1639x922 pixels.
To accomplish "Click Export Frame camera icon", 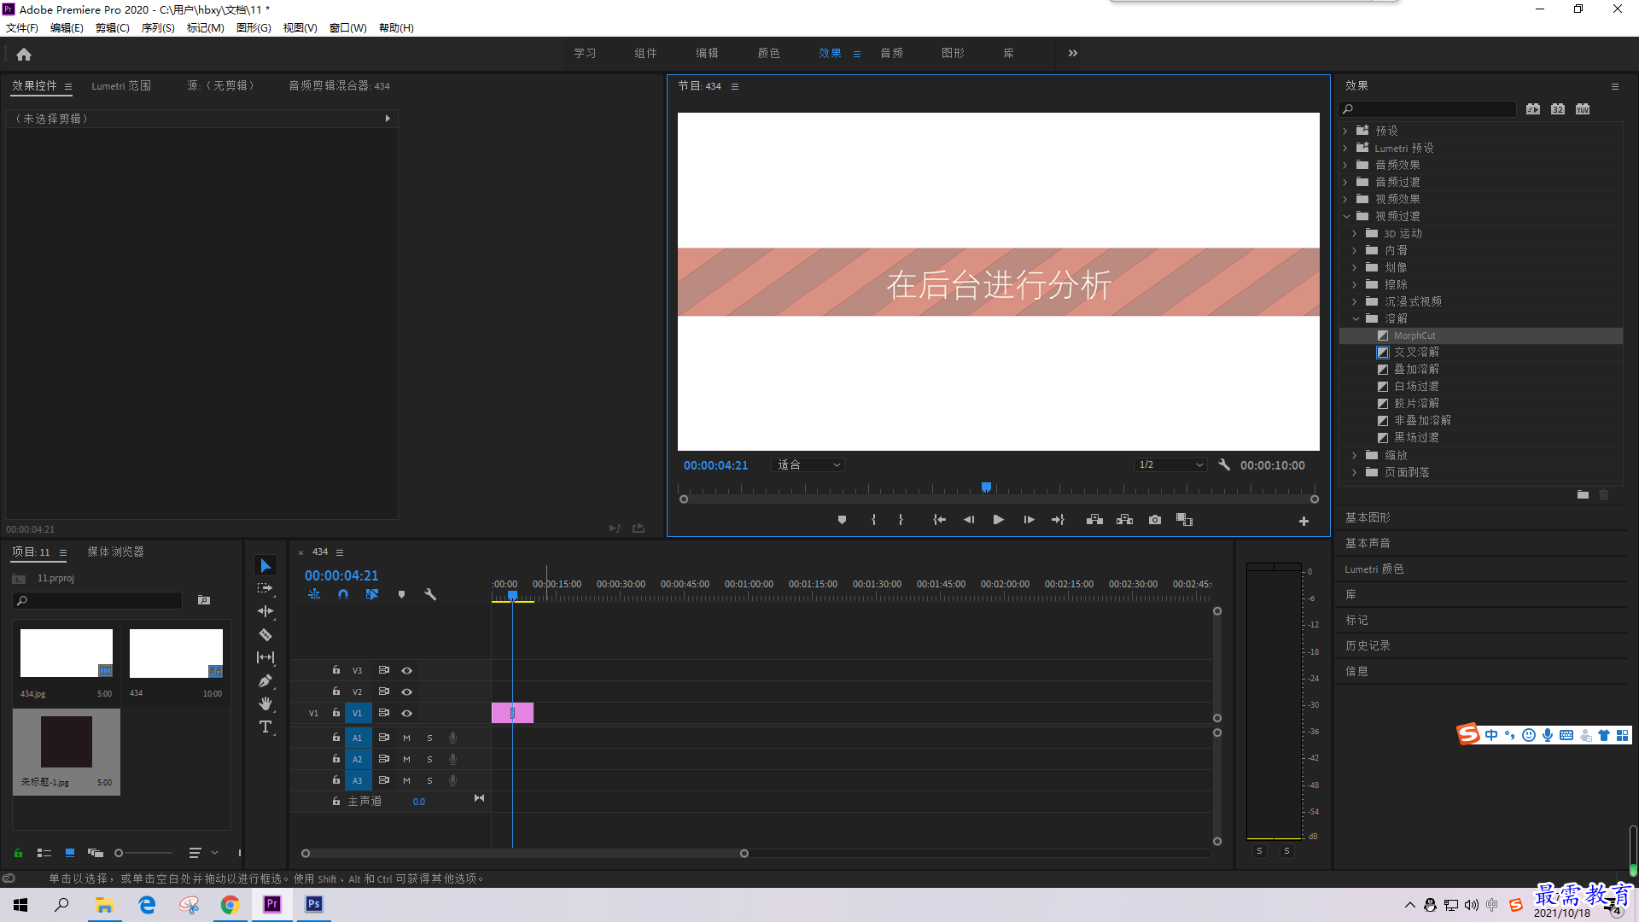I will coord(1155,520).
